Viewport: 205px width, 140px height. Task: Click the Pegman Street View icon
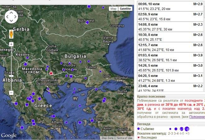[11, 34]
